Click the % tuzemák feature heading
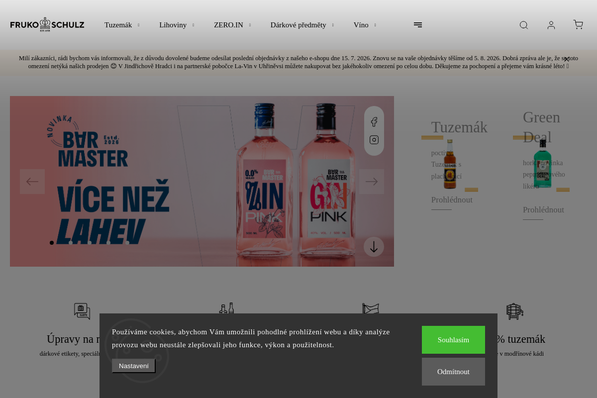This screenshot has width=597, height=398. 520,339
